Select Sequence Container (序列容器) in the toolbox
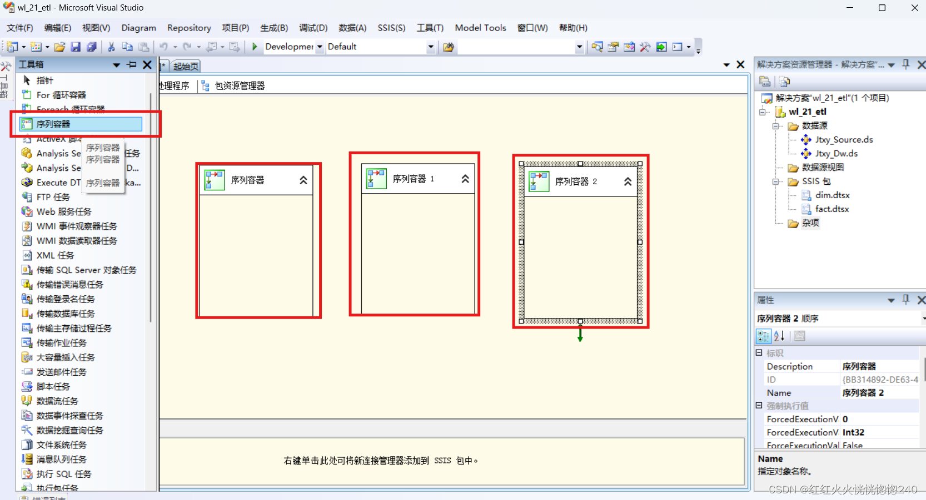The image size is (926, 500). [x=81, y=124]
